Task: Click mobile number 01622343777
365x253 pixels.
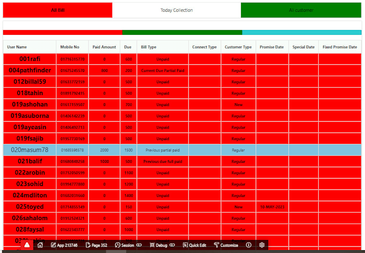Action: tap(72, 230)
